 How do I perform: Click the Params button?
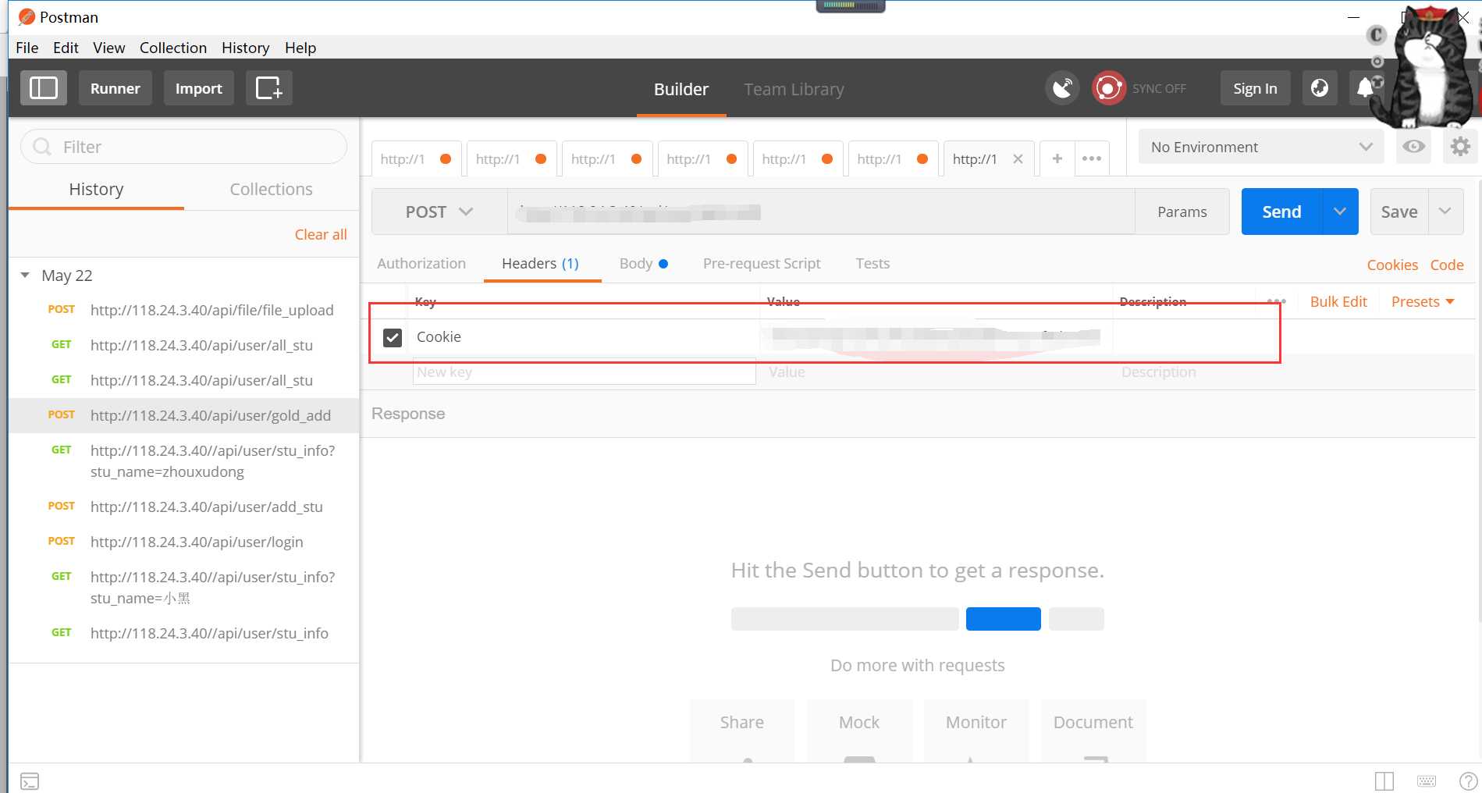pos(1182,212)
